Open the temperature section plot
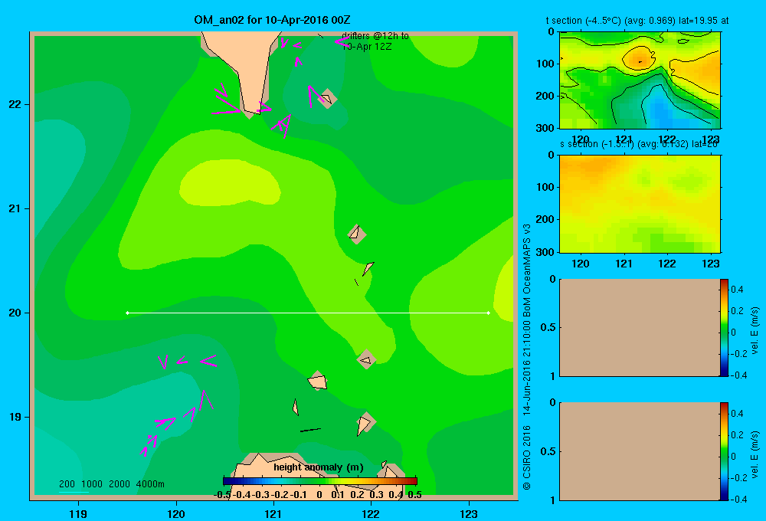 640,80
